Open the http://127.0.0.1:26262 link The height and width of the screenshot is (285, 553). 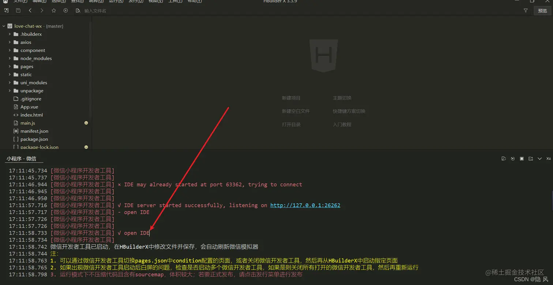tap(305, 205)
